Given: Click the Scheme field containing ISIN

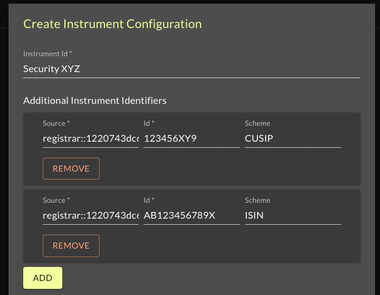Looking at the screenshot, I should tap(292, 216).
